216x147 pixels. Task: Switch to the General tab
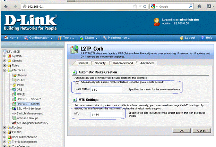tap(83, 63)
